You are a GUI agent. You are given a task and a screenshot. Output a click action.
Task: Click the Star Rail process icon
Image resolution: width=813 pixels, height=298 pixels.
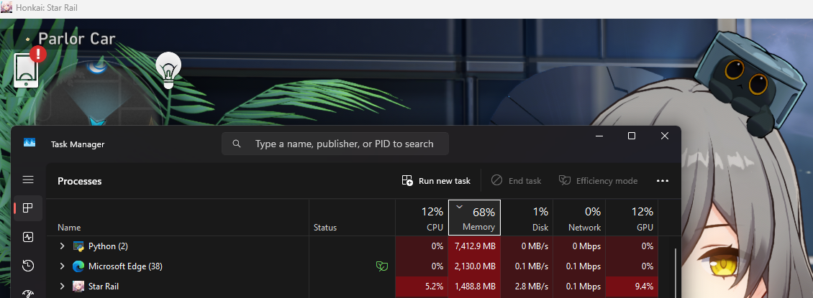coord(78,286)
